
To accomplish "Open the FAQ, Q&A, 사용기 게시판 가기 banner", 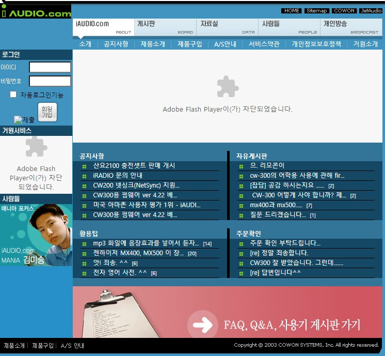I will [x=228, y=312].
